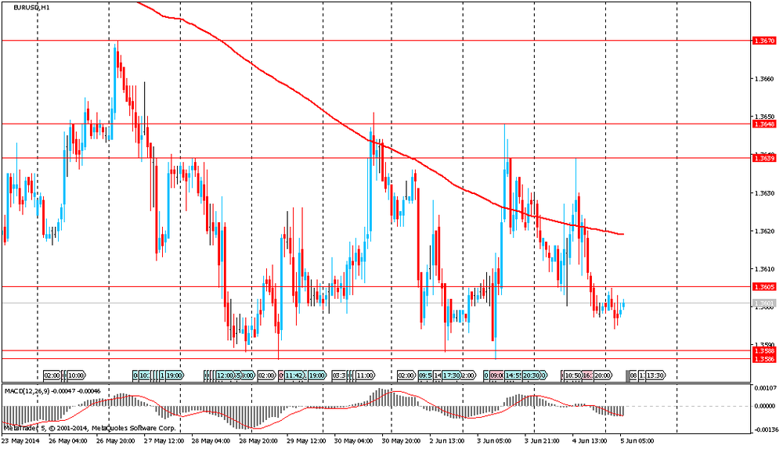Image resolution: width=783 pixels, height=449 pixels.
Task: Select the 20:00 event marker
Action: coord(602,375)
